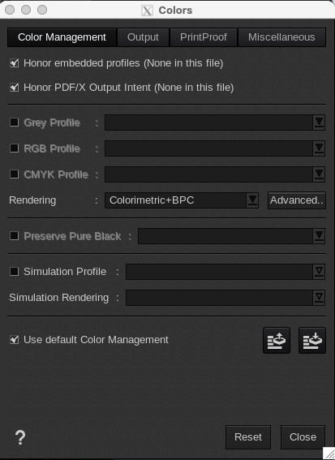This screenshot has width=335, height=460.
Task: Select the Miscellaneous tab
Action: tap(281, 37)
